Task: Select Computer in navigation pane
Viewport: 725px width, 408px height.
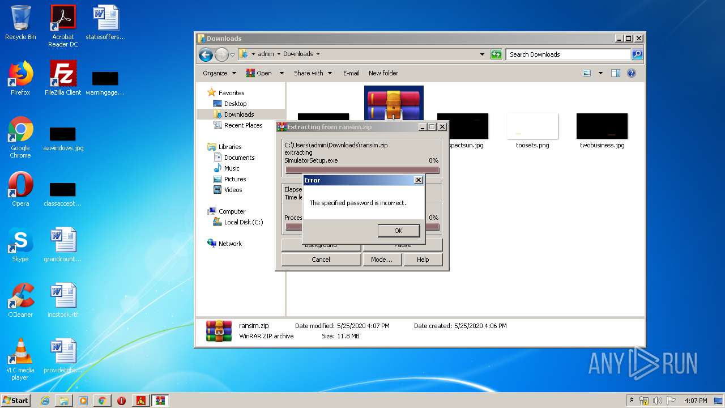Action: click(232, 211)
